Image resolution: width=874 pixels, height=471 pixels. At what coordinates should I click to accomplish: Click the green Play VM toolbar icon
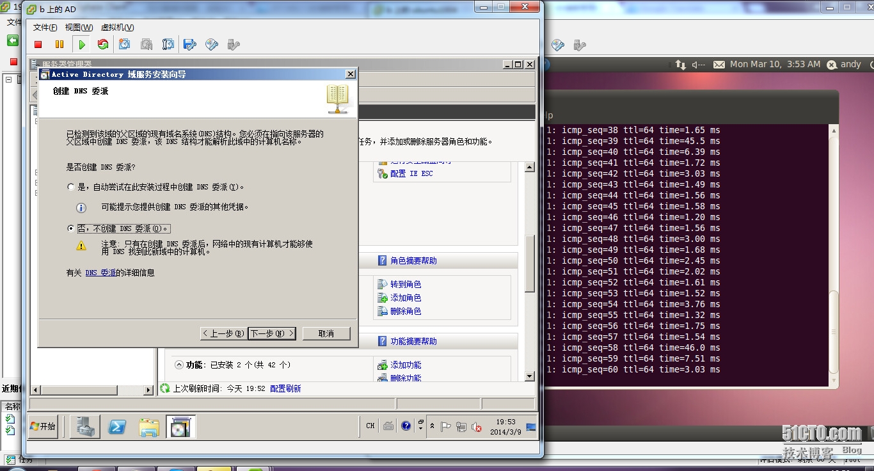82,44
